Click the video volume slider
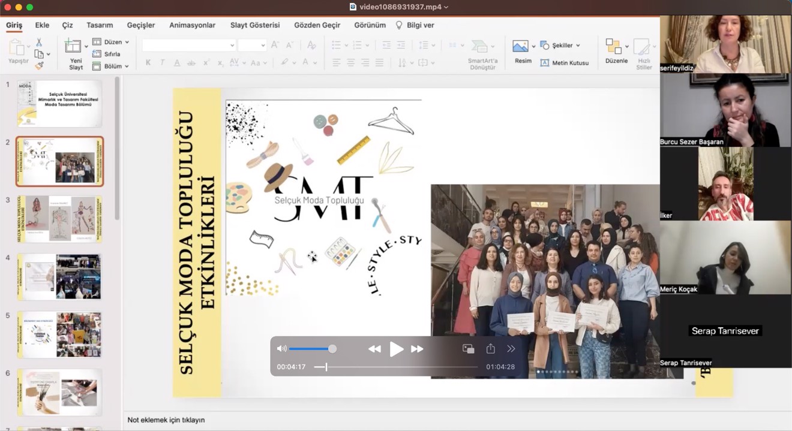This screenshot has width=792, height=431. [311, 349]
